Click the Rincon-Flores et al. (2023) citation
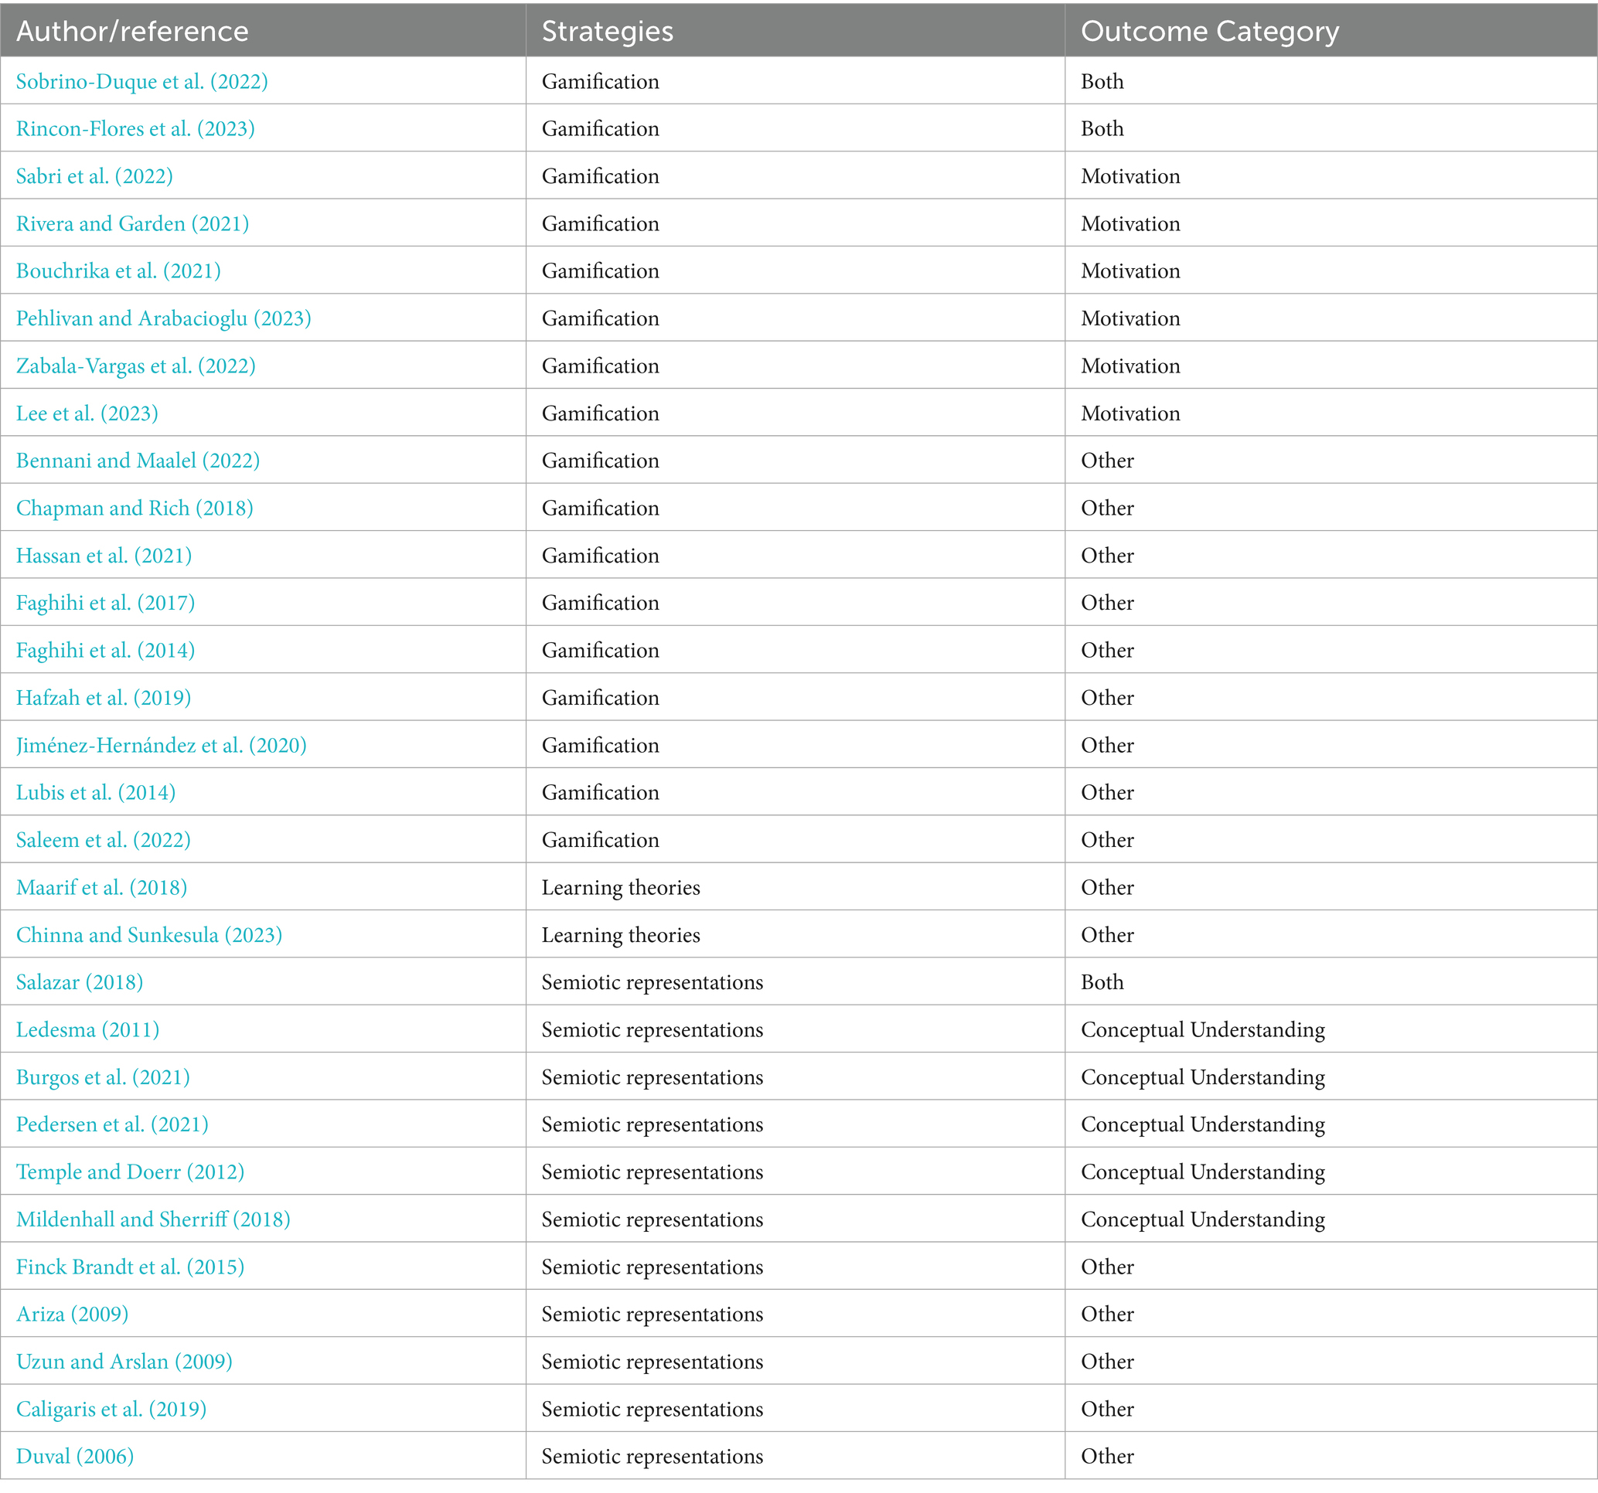 [135, 128]
